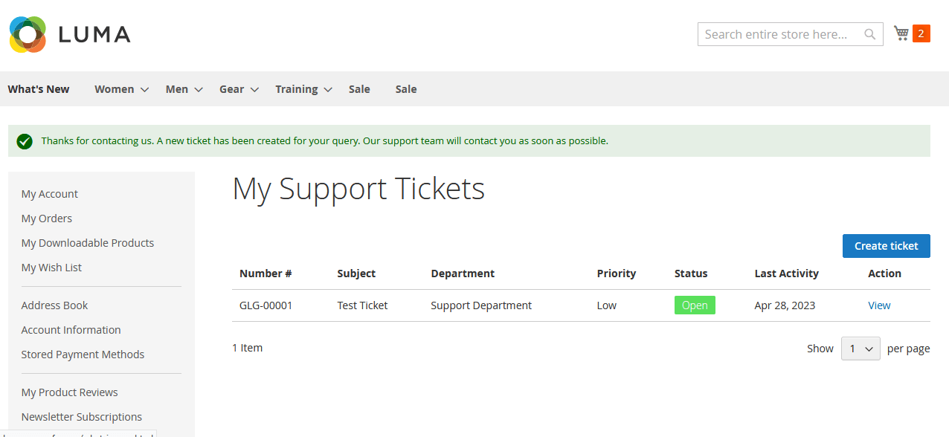This screenshot has width=949, height=437.
Task: Click the green Open status badge
Action: tap(695, 305)
